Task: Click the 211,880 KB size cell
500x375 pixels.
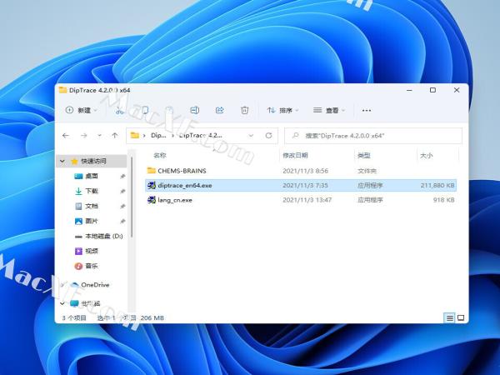Action: (437, 185)
